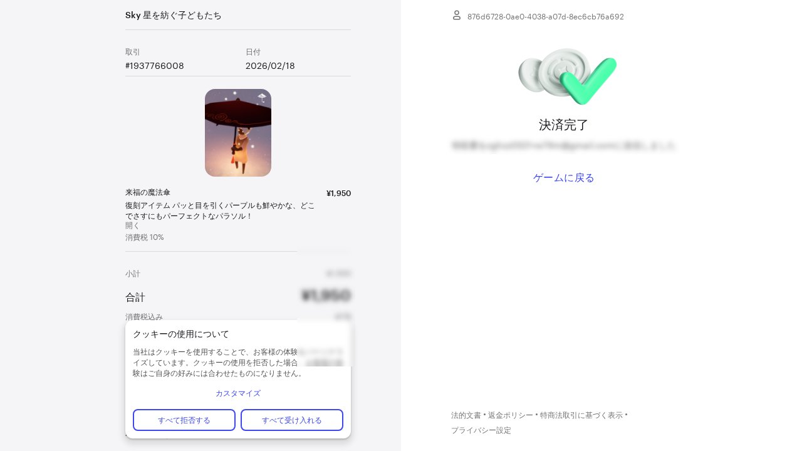Click the date 2026/02/18
The image size is (802, 451).
270,66
